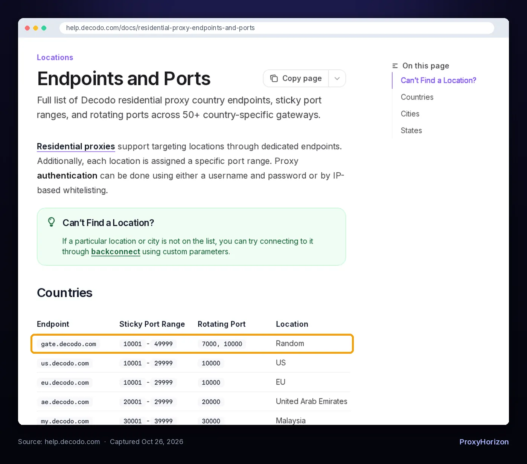Click the Malaysia location cell

pos(291,421)
